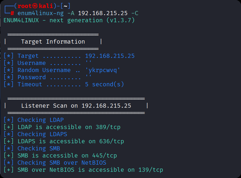Click the IP address in the command line
This screenshot has width=241, height=178.
coord(102,13)
